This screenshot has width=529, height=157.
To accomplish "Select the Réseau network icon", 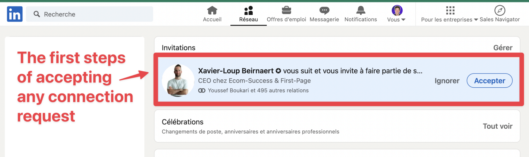I will click(x=248, y=10).
